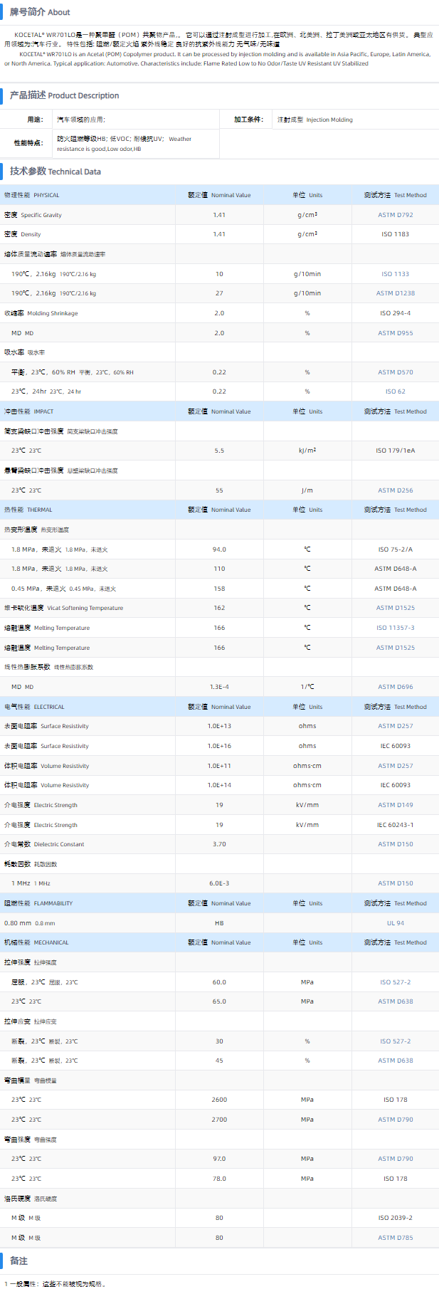Screen dimensions: 439x1289
Task: Click the Vicat Softening Temperature row label
Action: 64,608
